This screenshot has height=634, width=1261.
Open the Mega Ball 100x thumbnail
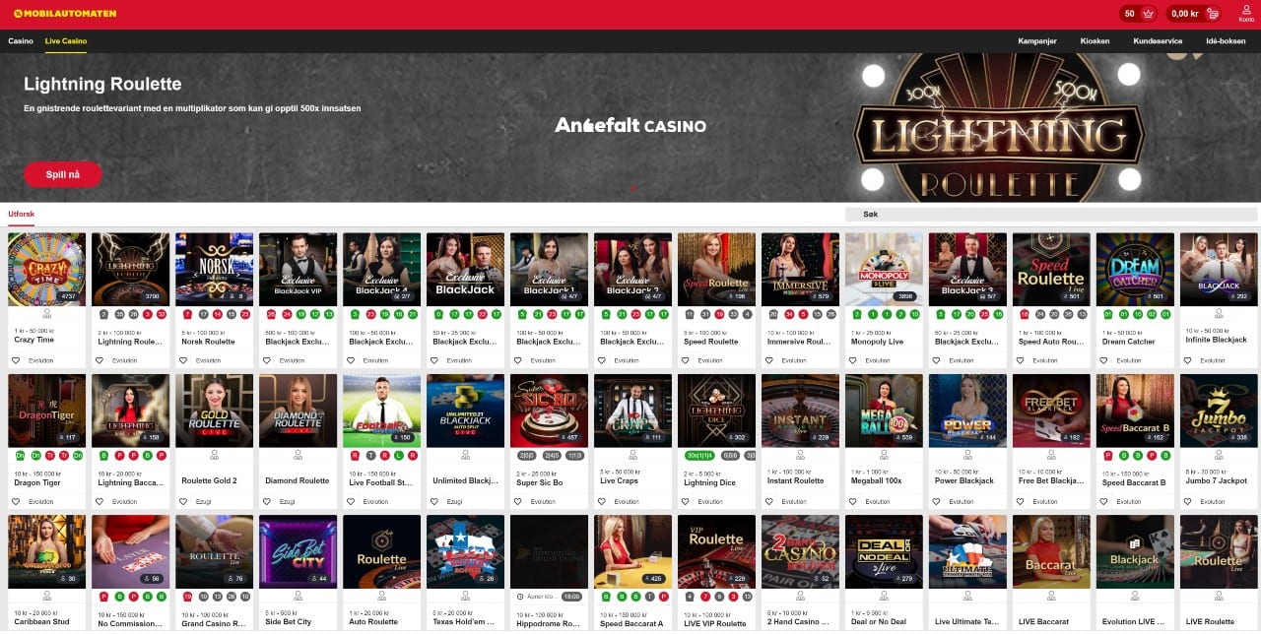pos(884,410)
